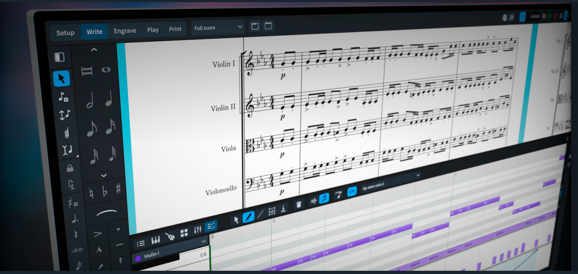The height and width of the screenshot is (274, 578).
Task: Click the new tab icon beside layout selector
Action: pos(255,26)
